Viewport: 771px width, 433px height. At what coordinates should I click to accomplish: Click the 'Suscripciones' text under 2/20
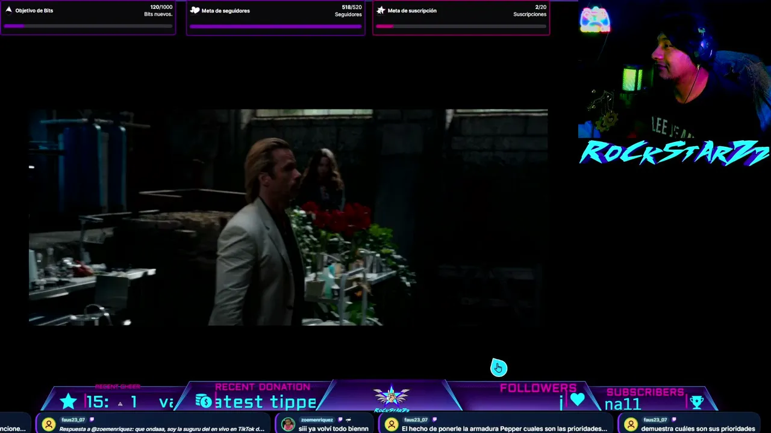530,14
